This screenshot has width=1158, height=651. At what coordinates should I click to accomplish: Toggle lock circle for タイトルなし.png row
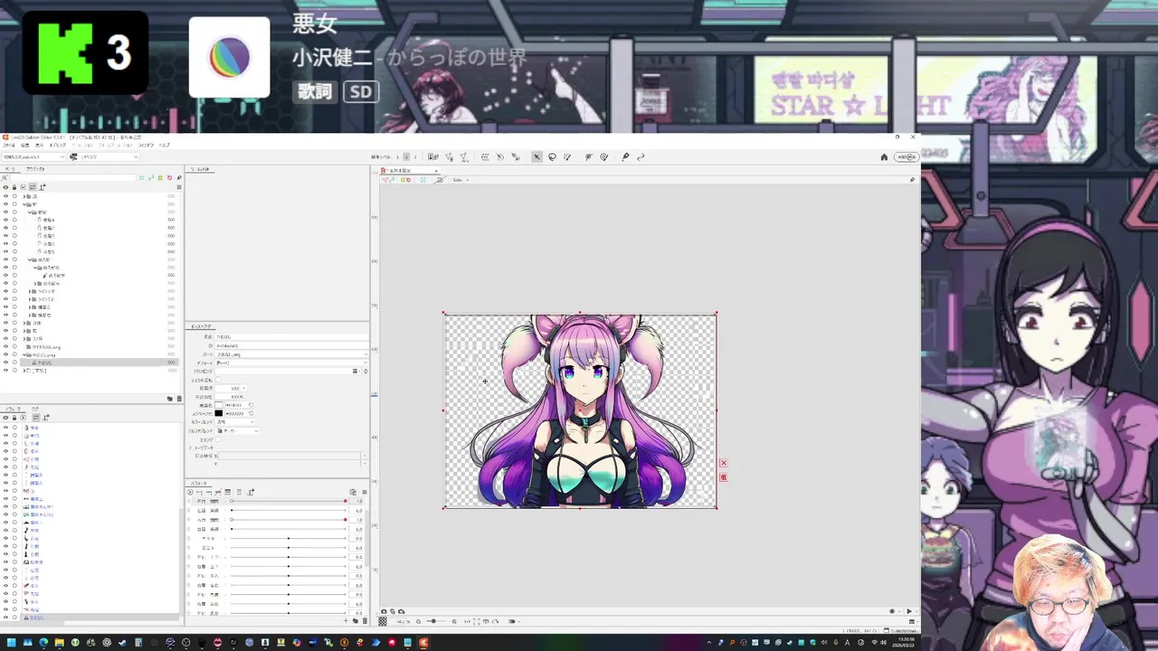(x=14, y=347)
